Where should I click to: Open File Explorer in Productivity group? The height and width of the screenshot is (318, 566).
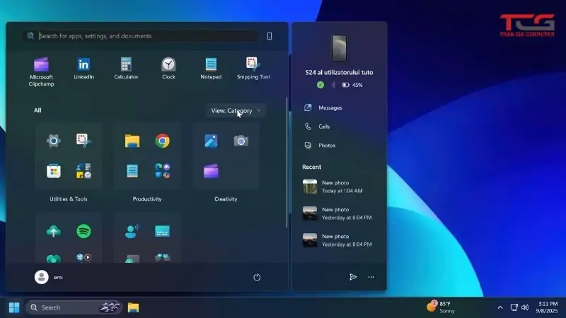(132, 141)
